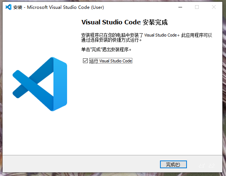Click the heading "Visual Studio Code 安装完成"
The width and height of the screenshot is (226, 176).
pos(125,22)
